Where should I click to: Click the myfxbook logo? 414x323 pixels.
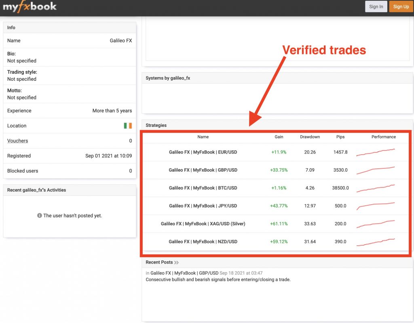coord(30,6)
